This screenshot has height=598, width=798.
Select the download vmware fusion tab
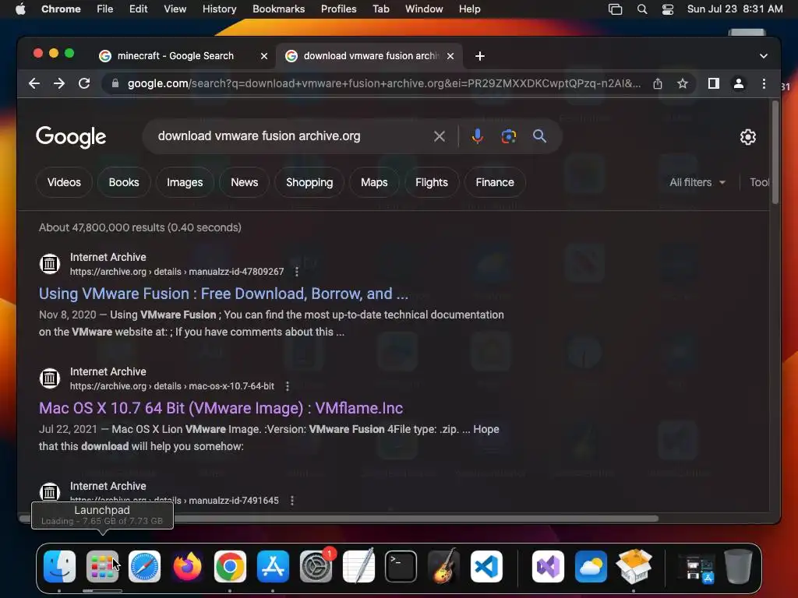click(369, 56)
